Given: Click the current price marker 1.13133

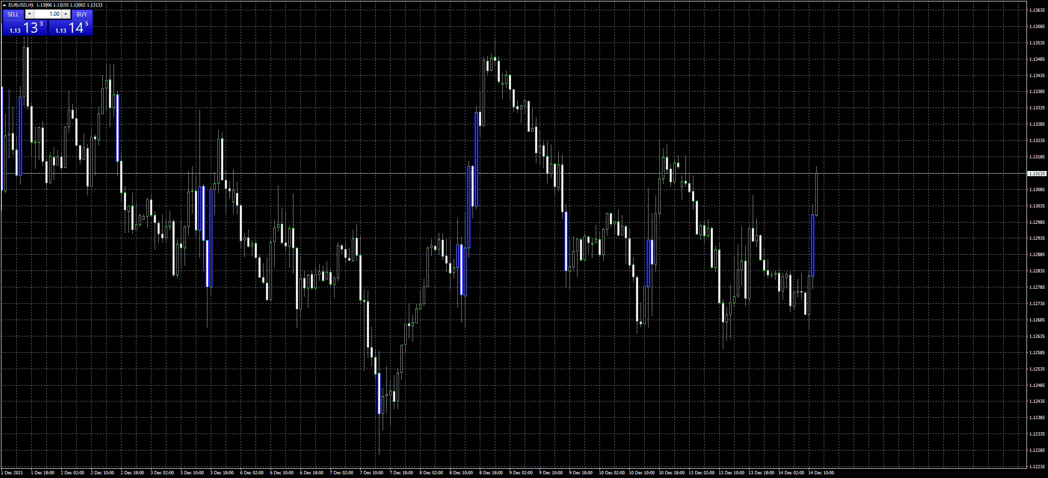Looking at the screenshot, I should (1037, 174).
